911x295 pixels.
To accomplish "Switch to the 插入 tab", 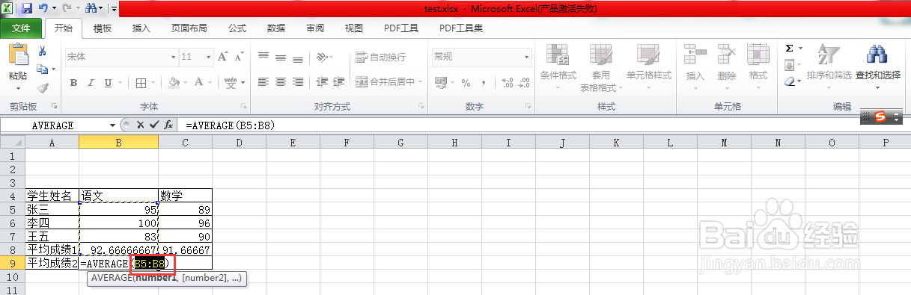I will 141,28.
